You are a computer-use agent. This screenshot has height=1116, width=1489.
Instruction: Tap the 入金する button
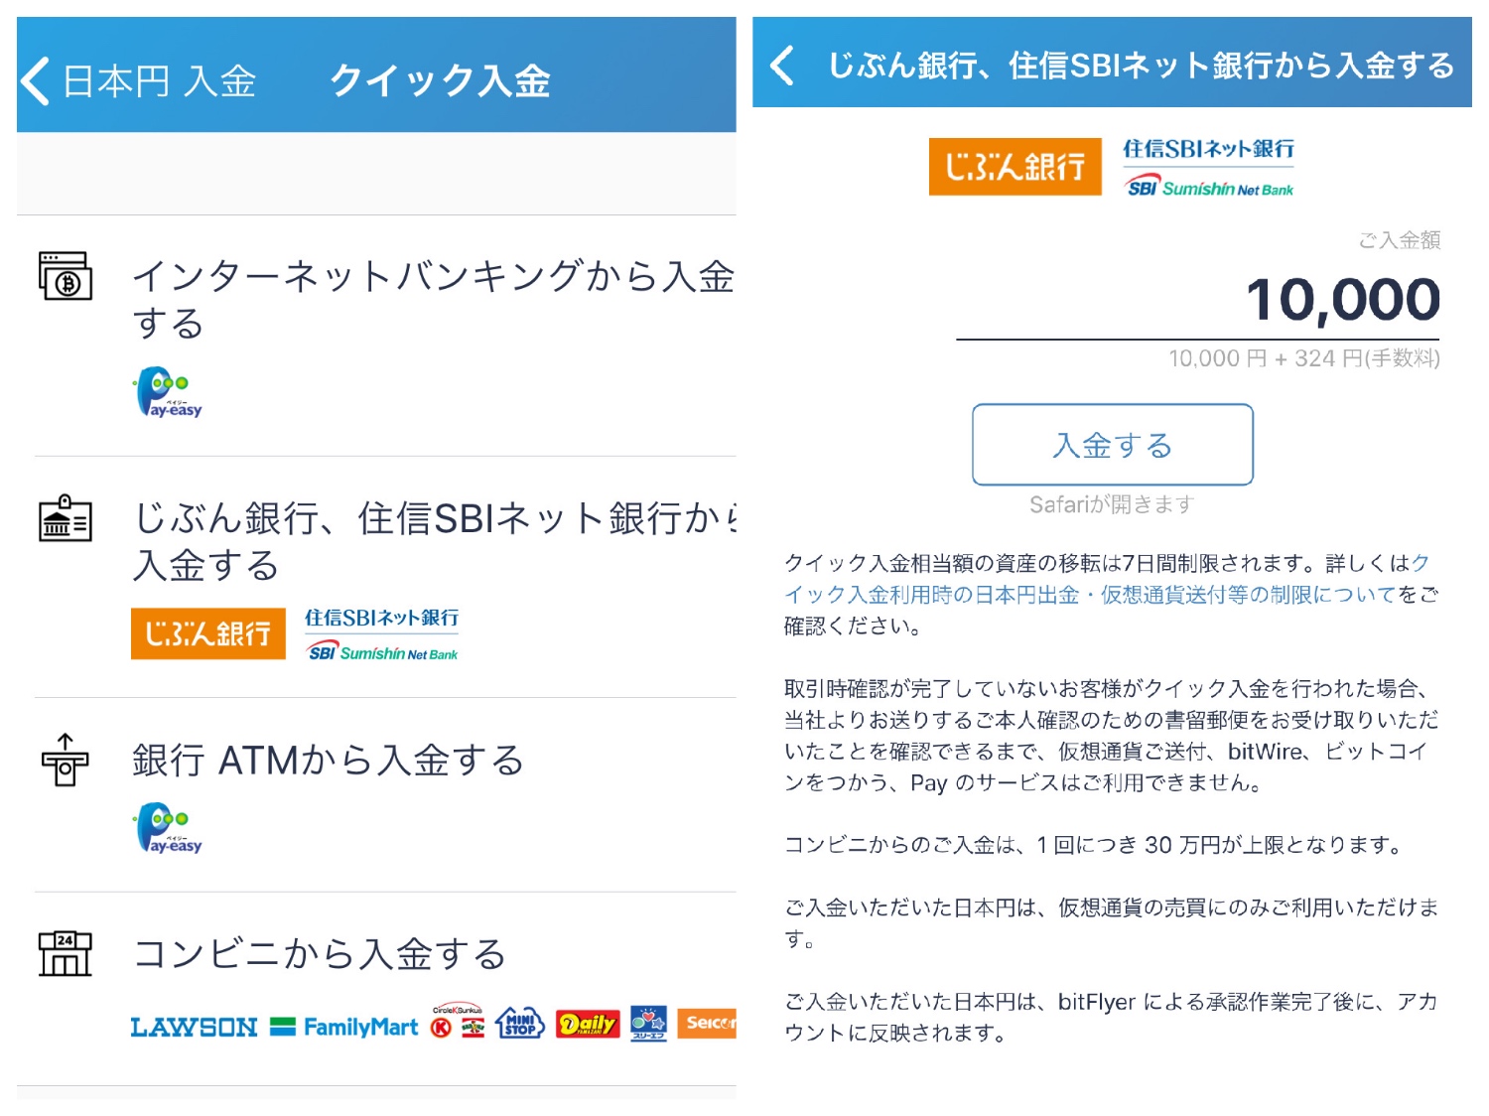click(x=1113, y=445)
